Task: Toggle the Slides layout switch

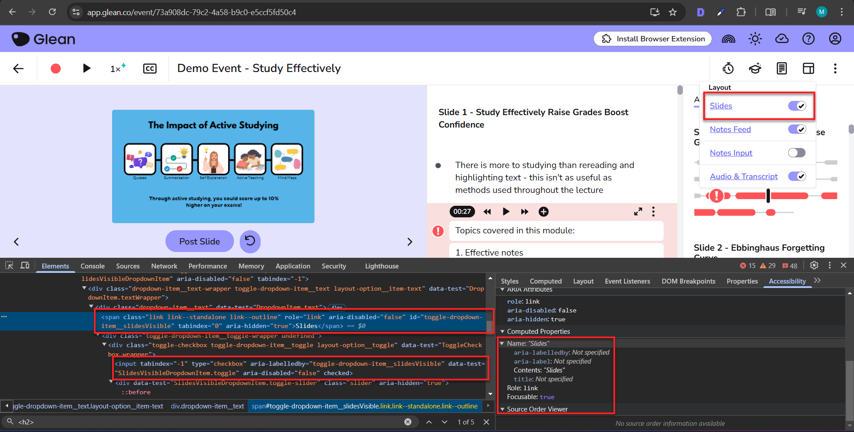Action: 797,106
